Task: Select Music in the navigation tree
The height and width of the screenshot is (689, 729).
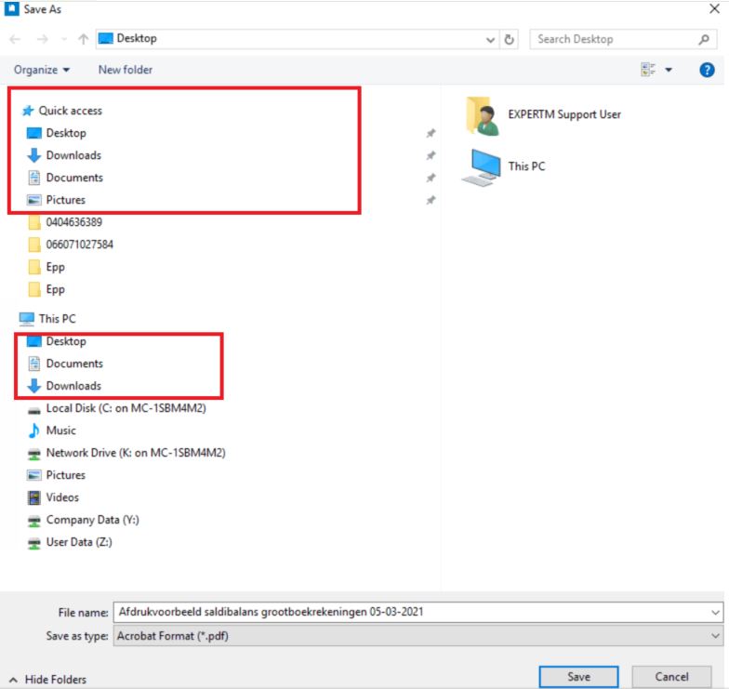Action: [61, 431]
